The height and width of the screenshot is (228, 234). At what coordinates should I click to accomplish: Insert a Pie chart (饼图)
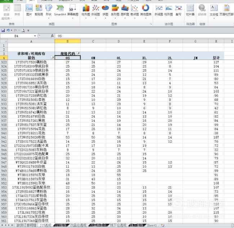coord(105,11)
